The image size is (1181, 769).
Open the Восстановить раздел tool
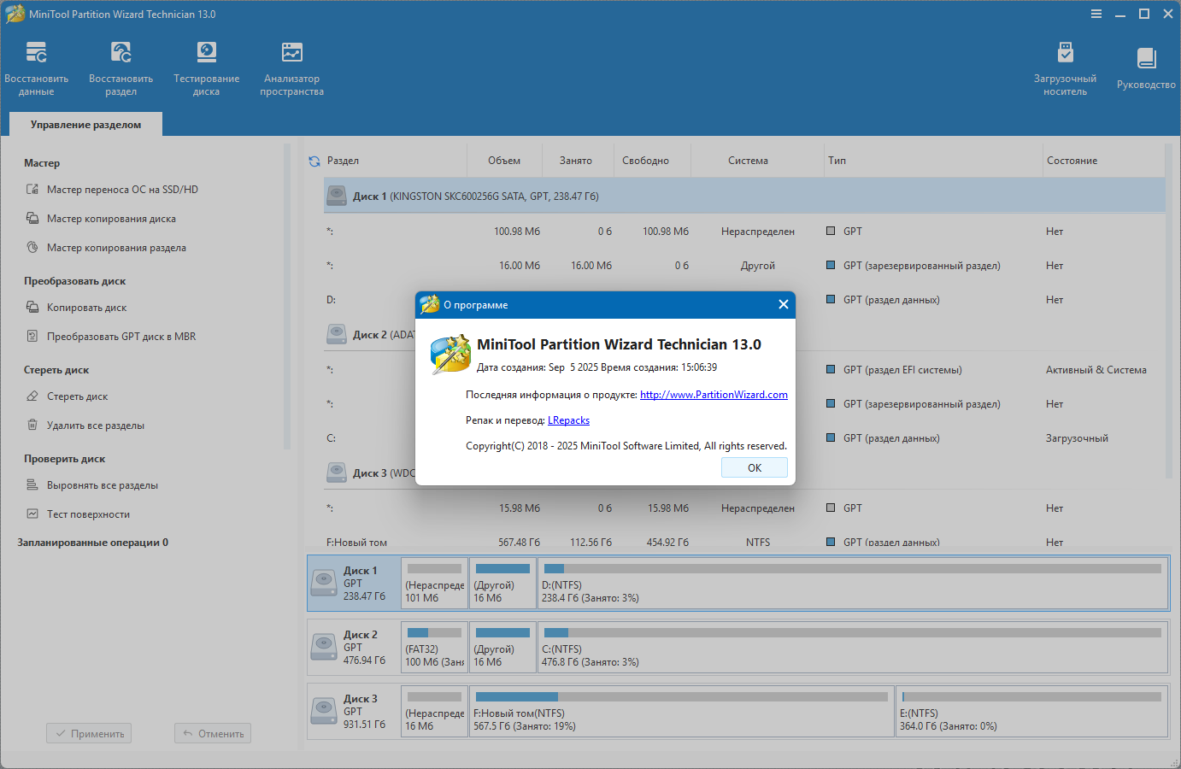(120, 68)
